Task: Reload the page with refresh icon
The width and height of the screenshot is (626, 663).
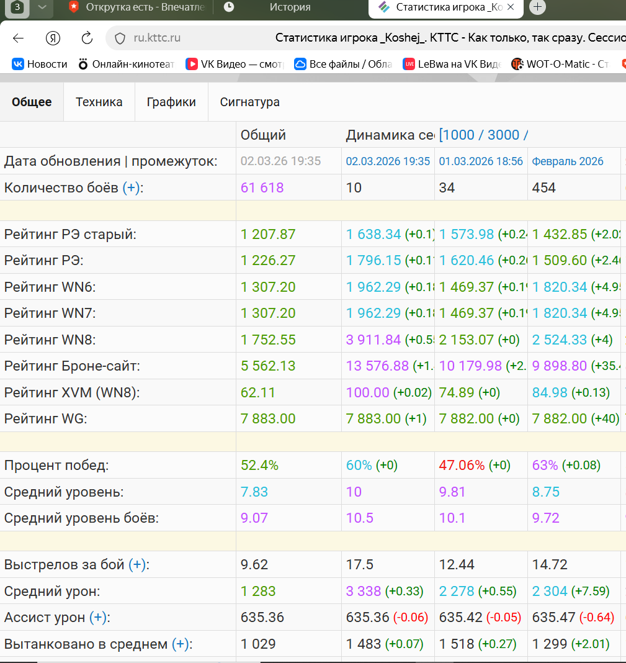Action: point(87,38)
